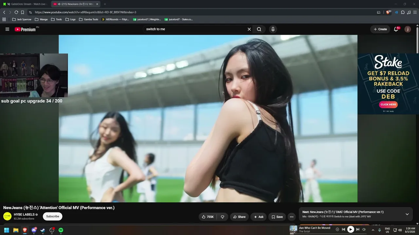This screenshot has width=419, height=235.
Task: Open Brave browser taskbar icon
Action: [25, 230]
